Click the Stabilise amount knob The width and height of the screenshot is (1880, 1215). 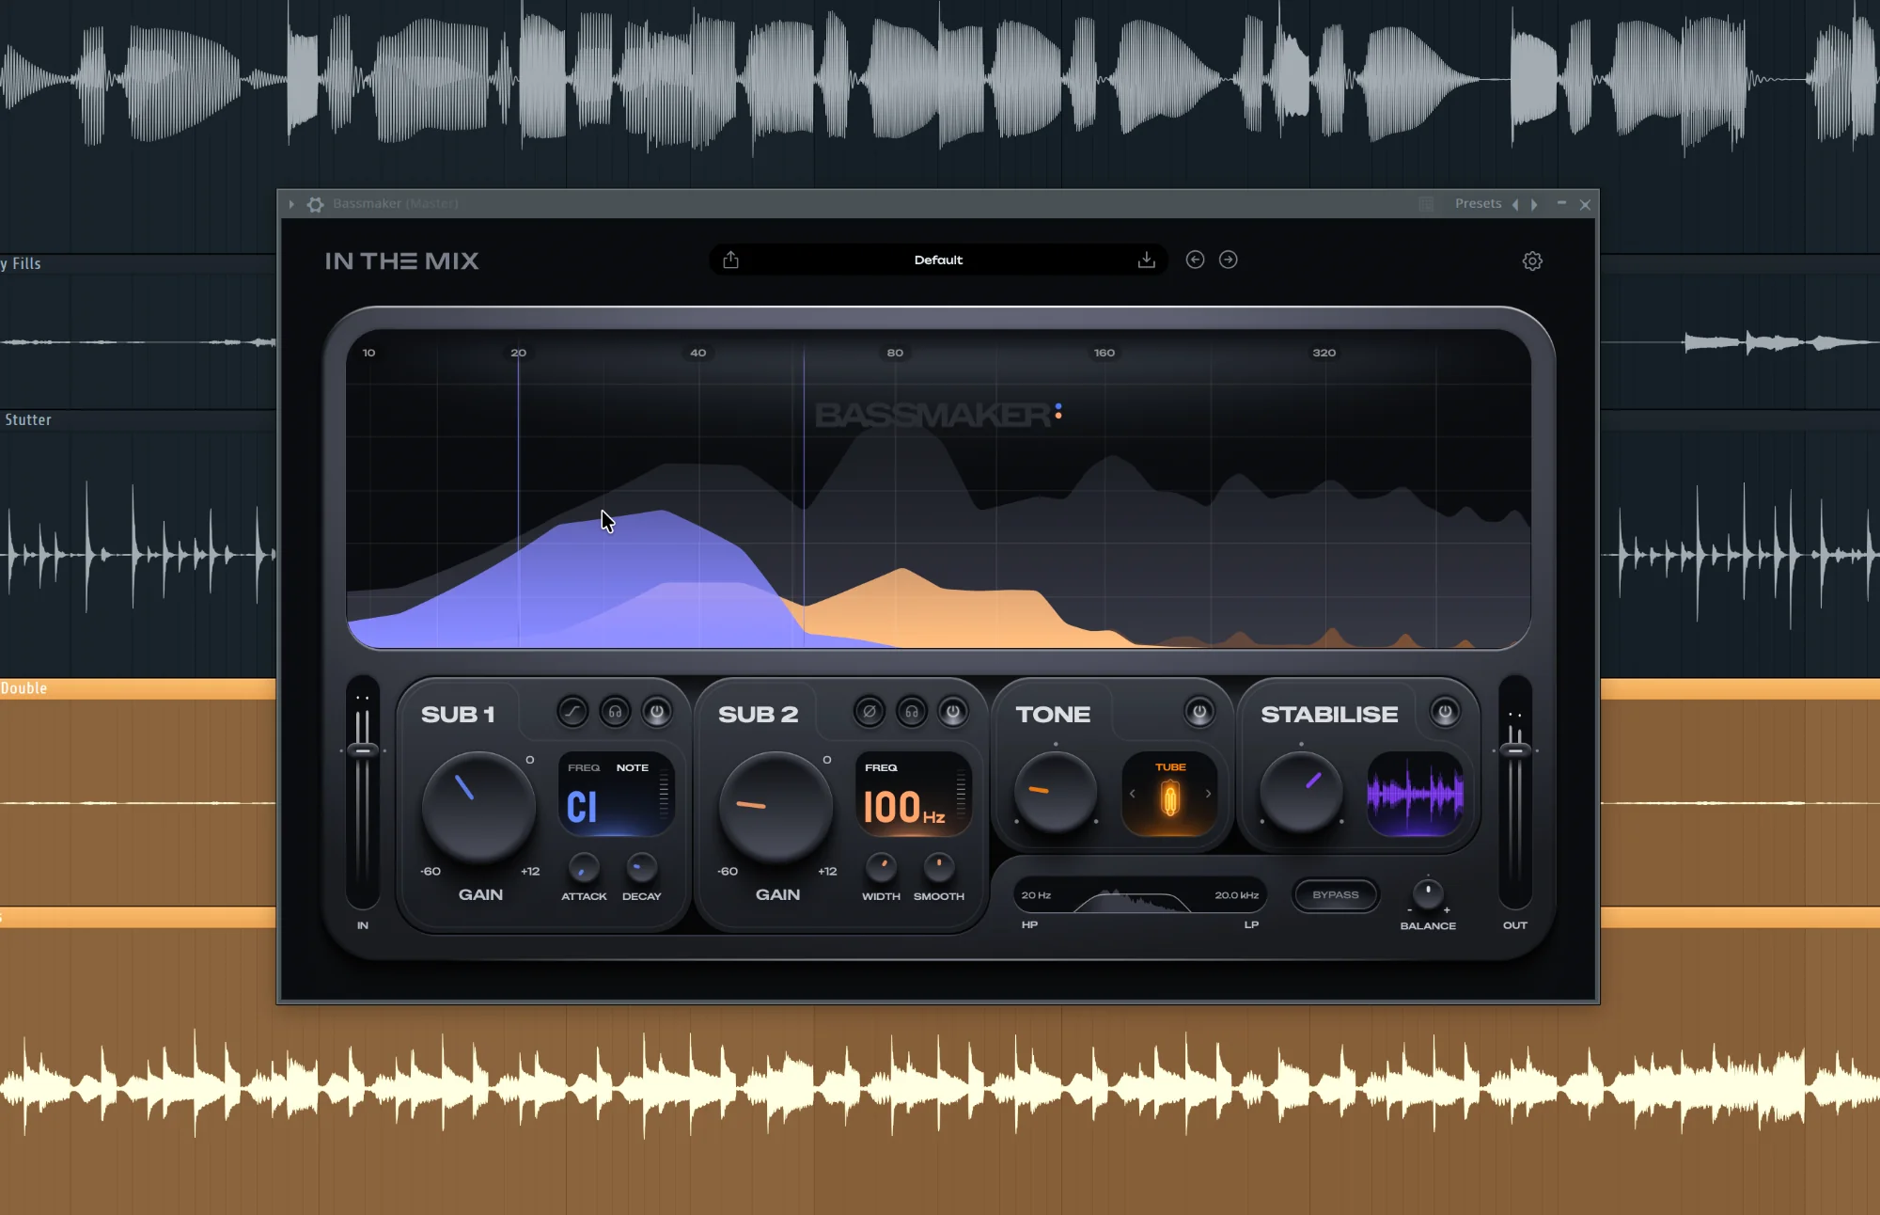pyautogui.click(x=1301, y=793)
